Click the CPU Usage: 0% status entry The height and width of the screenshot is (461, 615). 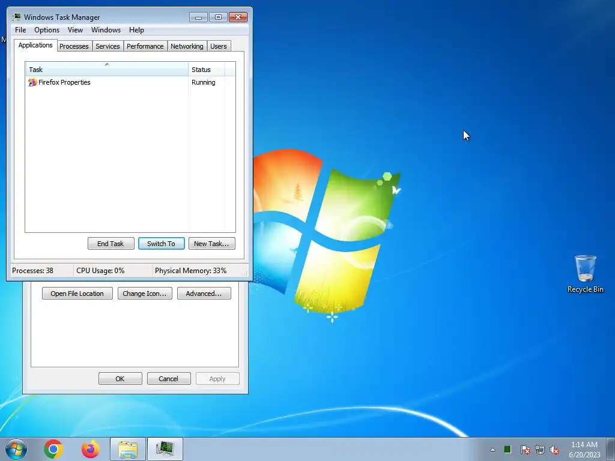[100, 271]
